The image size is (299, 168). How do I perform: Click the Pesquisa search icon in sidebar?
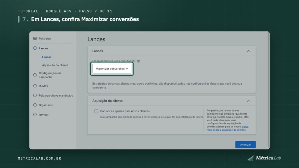35,38
